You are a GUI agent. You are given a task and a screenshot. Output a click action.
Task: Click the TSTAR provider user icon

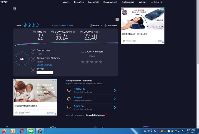(x=33, y=70)
